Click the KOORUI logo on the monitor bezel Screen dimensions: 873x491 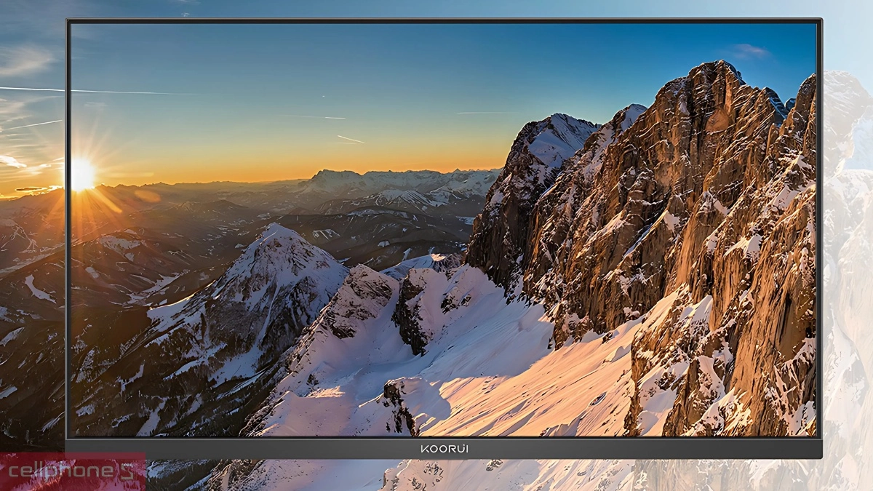coord(444,449)
